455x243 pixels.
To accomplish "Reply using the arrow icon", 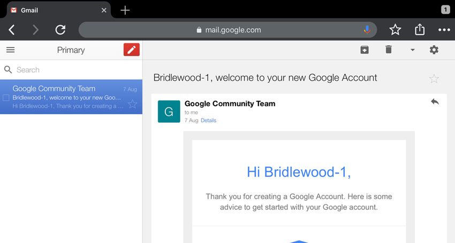I will 435,101.
